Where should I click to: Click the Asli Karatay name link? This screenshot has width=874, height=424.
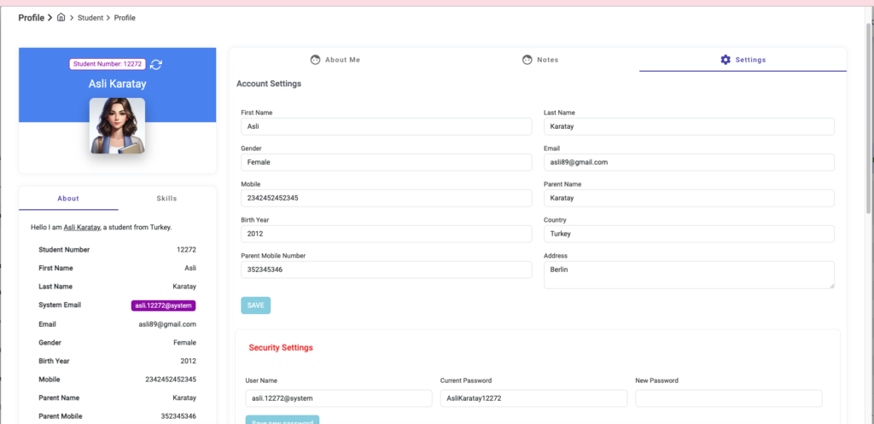[x=82, y=228]
